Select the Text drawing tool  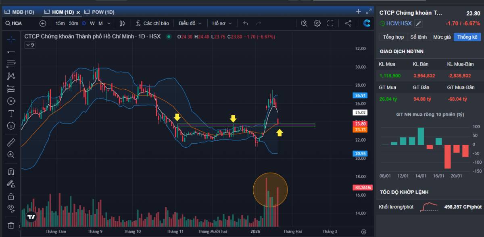tap(11, 113)
